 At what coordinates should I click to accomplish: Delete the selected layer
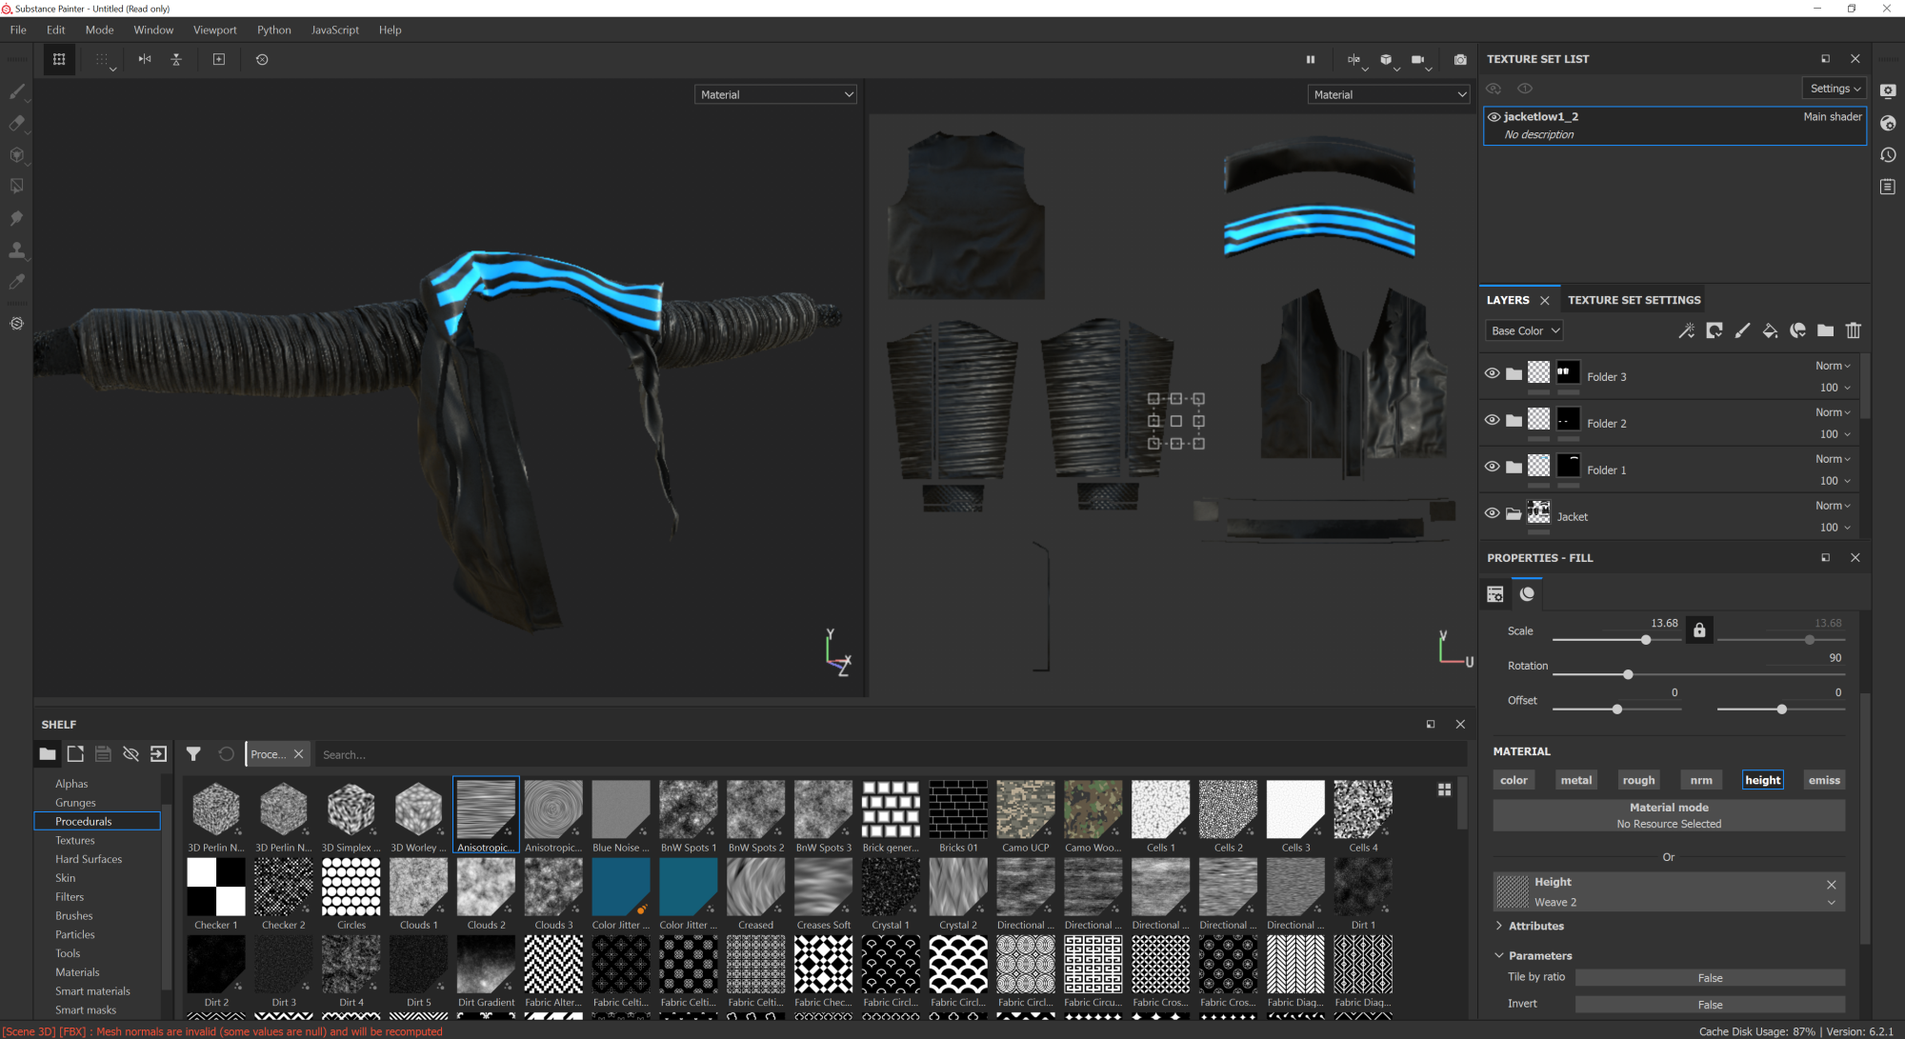[1854, 330]
